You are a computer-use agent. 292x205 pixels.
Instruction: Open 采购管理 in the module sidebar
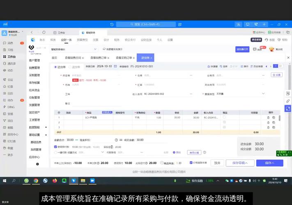point(34,75)
